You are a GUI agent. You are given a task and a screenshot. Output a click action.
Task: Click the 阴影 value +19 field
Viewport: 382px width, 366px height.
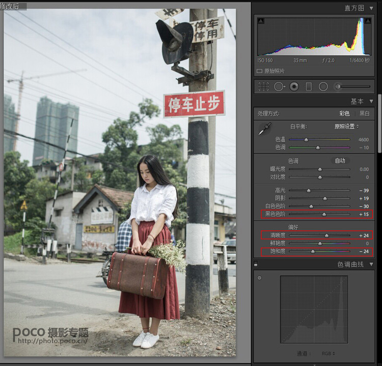tap(364, 198)
